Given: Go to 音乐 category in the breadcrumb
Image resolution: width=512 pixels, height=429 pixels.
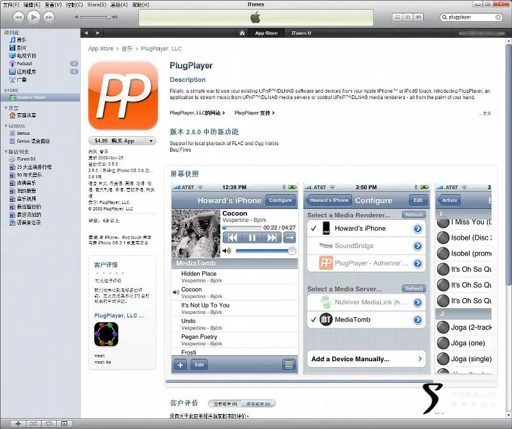Looking at the screenshot, I should tap(127, 49).
